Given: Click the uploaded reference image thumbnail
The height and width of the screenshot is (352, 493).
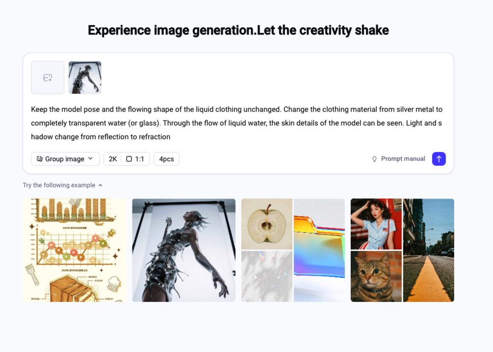Looking at the screenshot, I should point(85,77).
